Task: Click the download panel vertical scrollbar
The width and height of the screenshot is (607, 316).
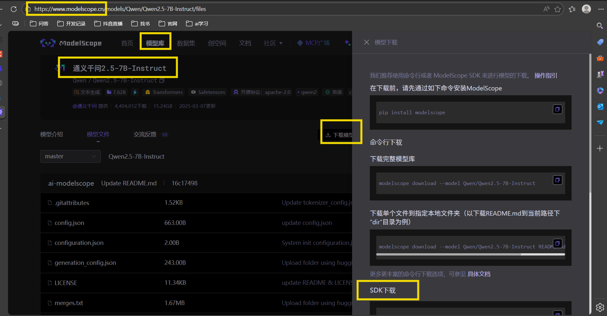Action: 590,124
